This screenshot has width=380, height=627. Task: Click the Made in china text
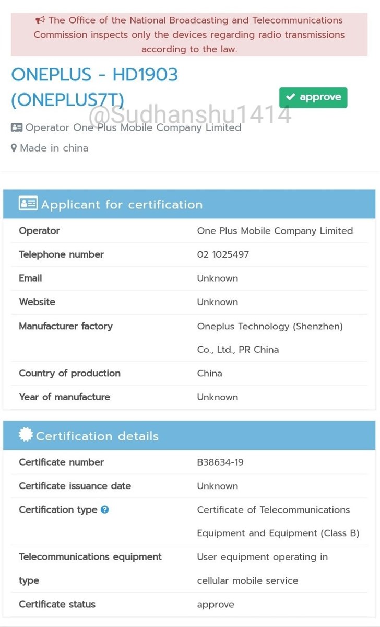(x=54, y=148)
